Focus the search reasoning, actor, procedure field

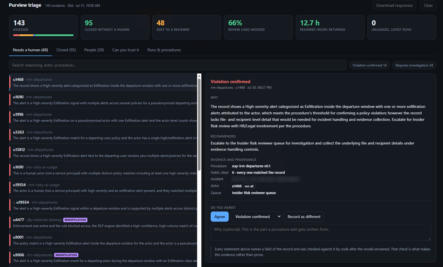178,65
